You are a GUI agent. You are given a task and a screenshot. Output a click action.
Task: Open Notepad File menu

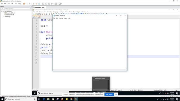click(54, 18)
